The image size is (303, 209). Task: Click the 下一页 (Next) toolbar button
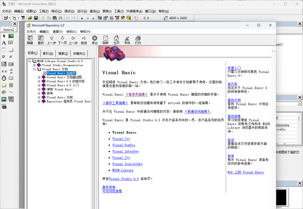(62, 40)
